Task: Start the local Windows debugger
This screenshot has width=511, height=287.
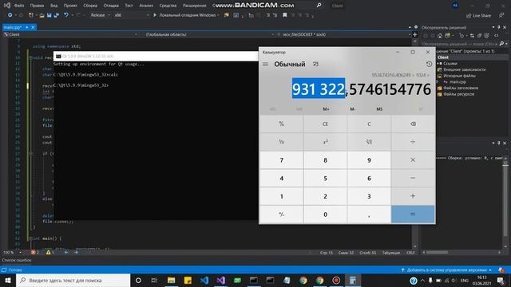Action: [x=186, y=15]
